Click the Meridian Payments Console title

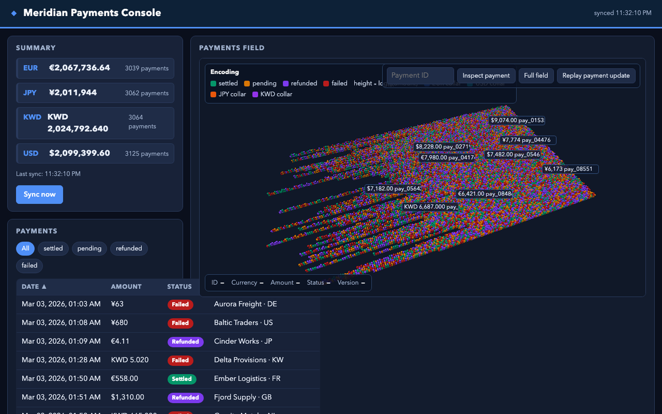92,13
